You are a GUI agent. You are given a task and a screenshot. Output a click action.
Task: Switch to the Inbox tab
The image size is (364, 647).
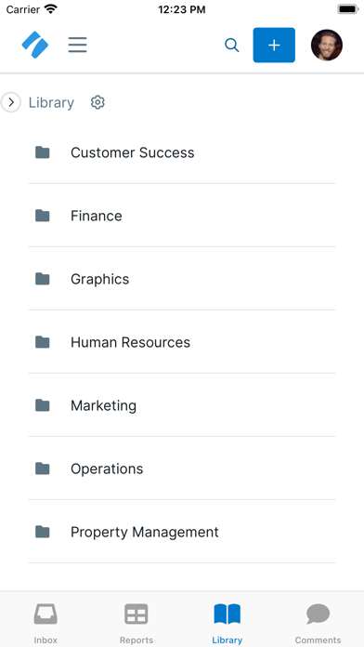(45, 621)
